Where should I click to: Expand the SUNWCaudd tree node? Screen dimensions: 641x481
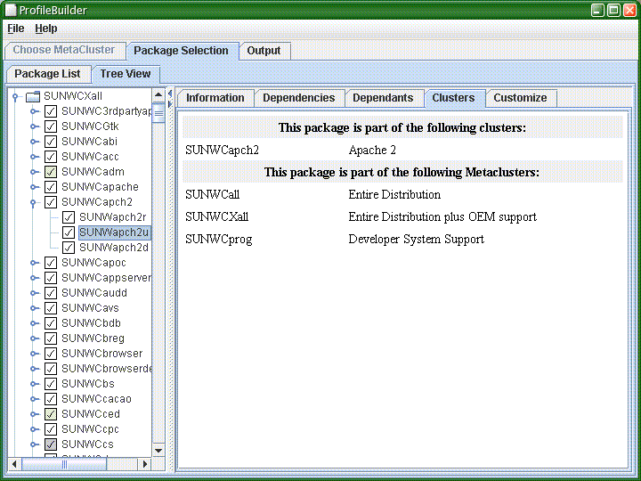(35, 293)
